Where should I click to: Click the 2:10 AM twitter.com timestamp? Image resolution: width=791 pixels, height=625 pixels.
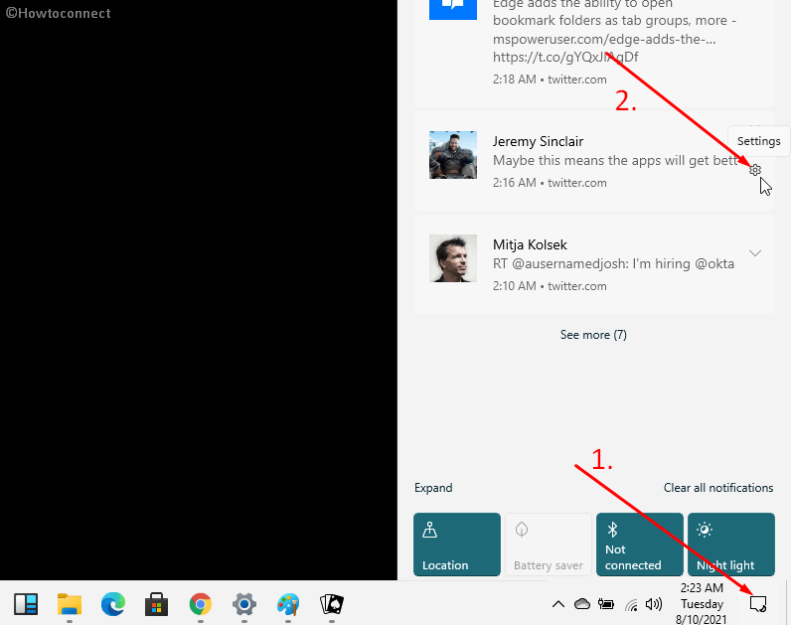pyautogui.click(x=550, y=286)
